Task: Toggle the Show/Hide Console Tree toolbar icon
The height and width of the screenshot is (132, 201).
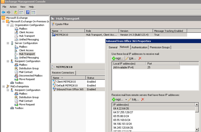Action: [x=21, y=12]
